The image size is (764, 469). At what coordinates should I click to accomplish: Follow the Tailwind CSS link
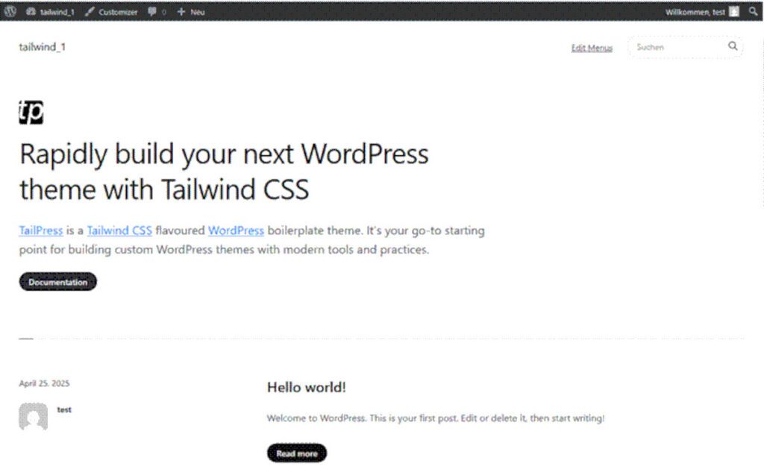[x=119, y=230]
